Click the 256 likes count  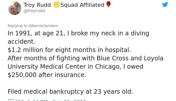[20, 100]
